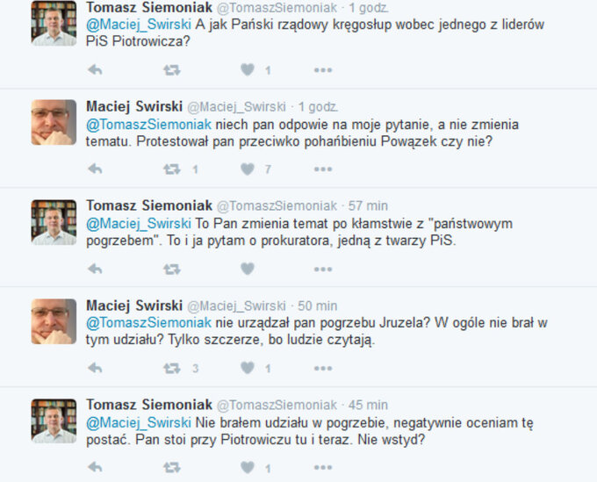Reply to Siemoniak's 45 min tweet
The height and width of the screenshot is (482, 597).
point(95,467)
